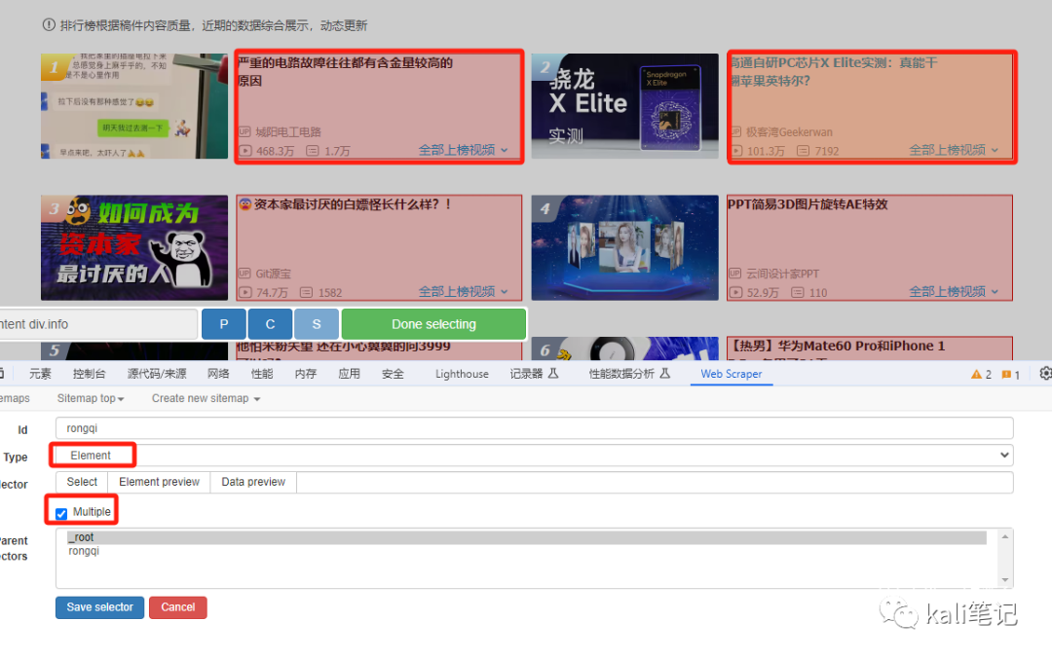Click the Element preview button
Screen dimensions: 1052x659
[x=159, y=482]
